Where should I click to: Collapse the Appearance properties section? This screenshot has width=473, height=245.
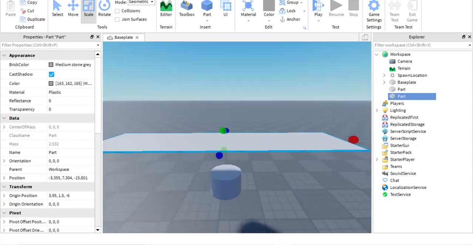pyautogui.click(x=4, y=55)
